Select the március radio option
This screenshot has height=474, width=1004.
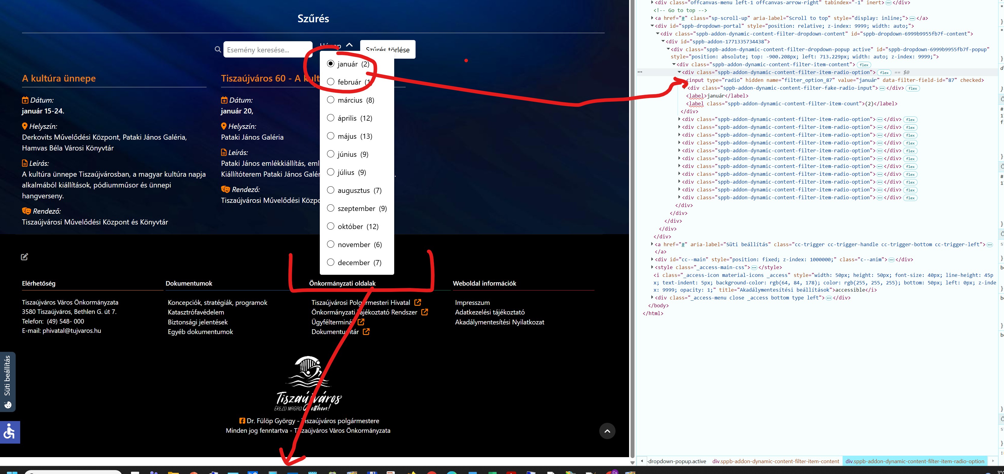click(331, 100)
